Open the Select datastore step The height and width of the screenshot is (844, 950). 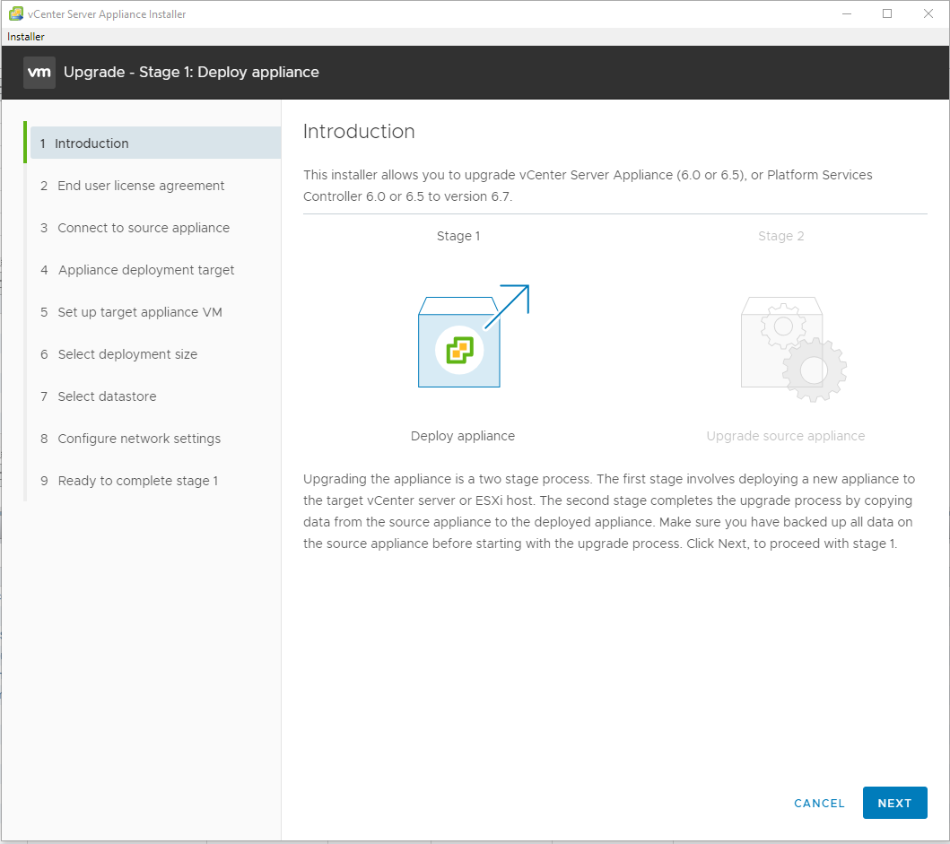(x=107, y=396)
